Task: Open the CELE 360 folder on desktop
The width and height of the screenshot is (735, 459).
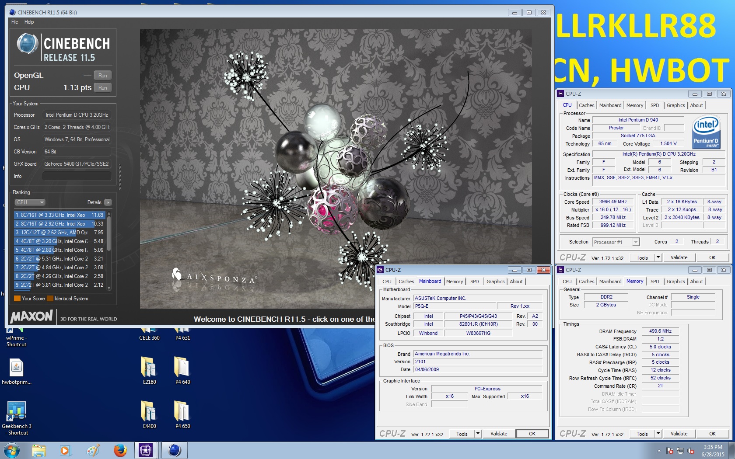Action: 149,334
